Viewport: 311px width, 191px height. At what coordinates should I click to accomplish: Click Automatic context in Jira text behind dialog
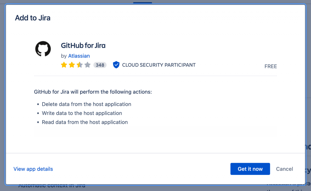coord(52,186)
